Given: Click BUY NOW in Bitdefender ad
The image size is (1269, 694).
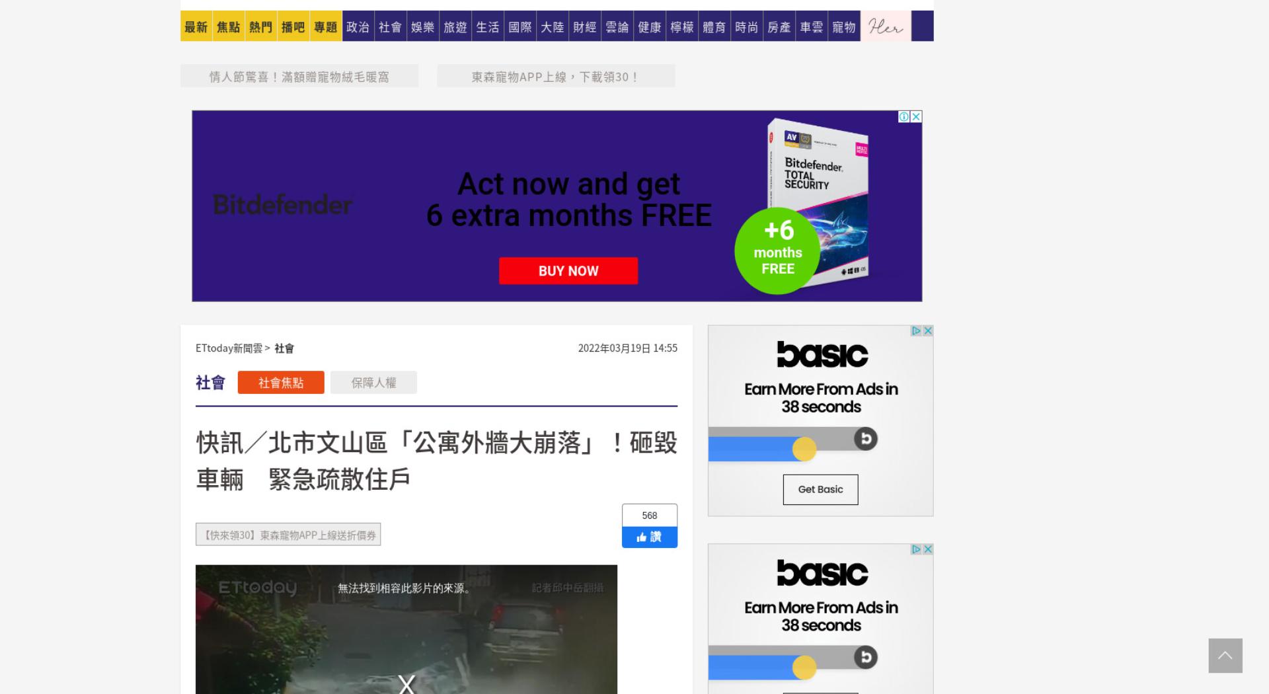Looking at the screenshot, I should [x=568, y=271].
